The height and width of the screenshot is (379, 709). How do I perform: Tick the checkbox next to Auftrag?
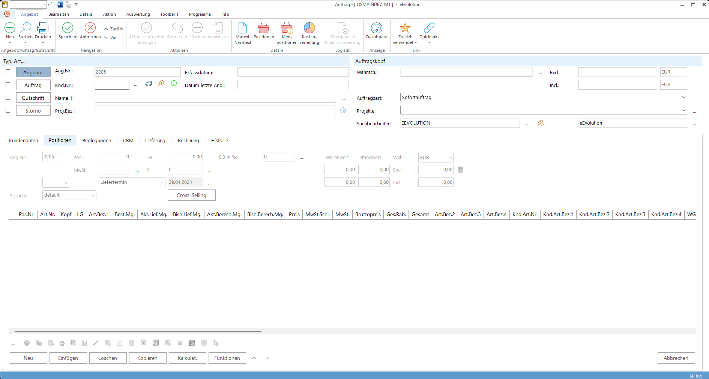click(8, 85)
